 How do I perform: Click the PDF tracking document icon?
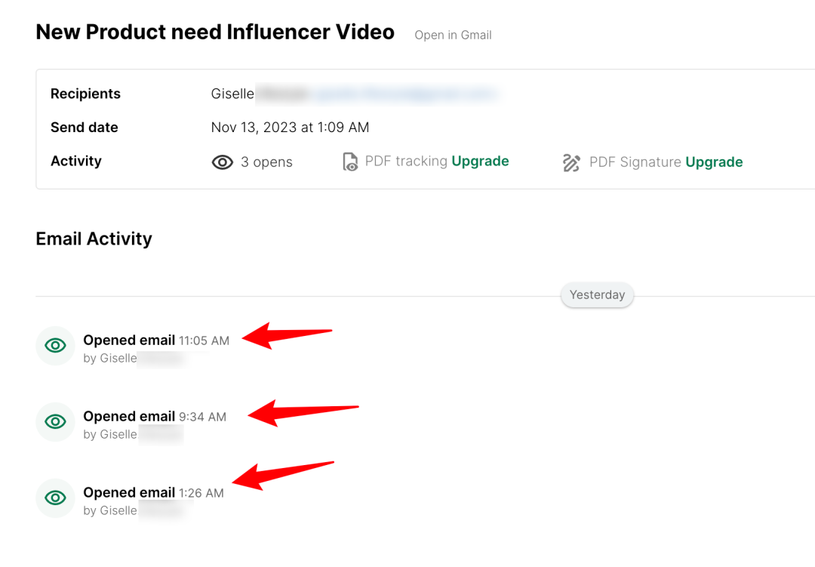350,162
